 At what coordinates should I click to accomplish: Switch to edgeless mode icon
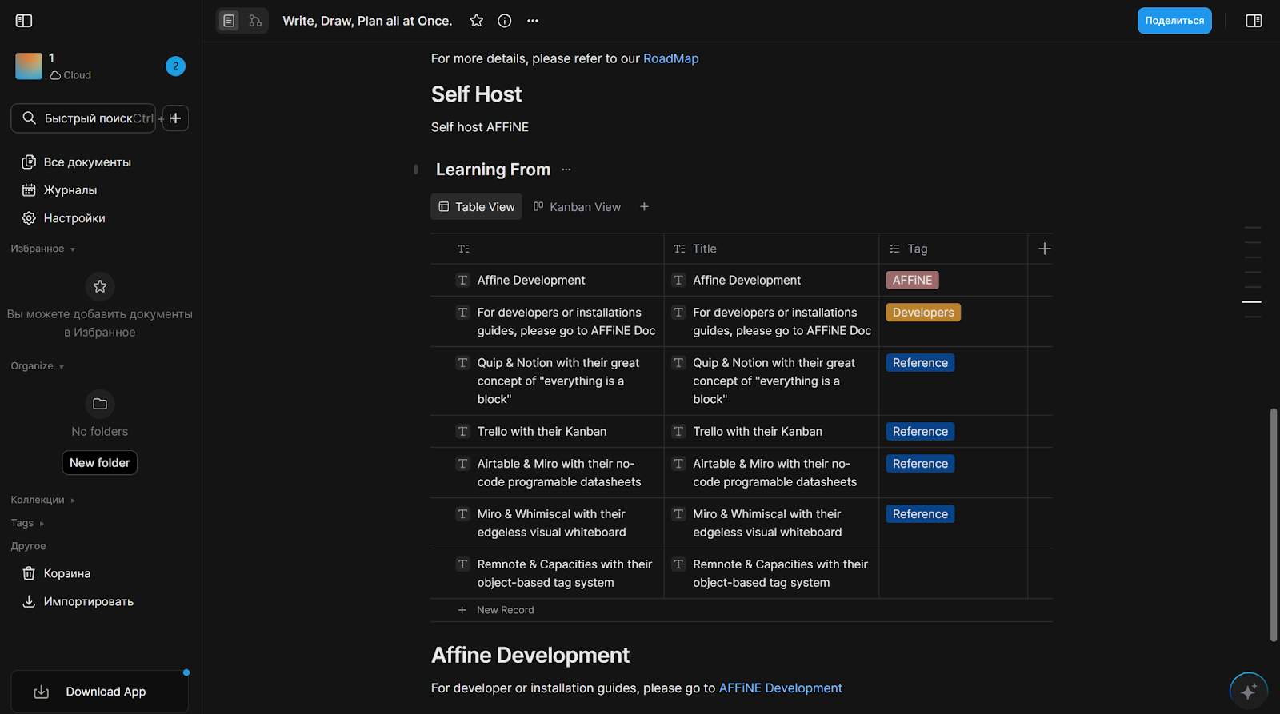click(x=255, y=21)
